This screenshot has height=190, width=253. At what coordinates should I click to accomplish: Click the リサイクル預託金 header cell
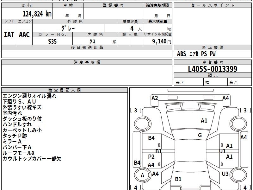click(x=157, y=34)
